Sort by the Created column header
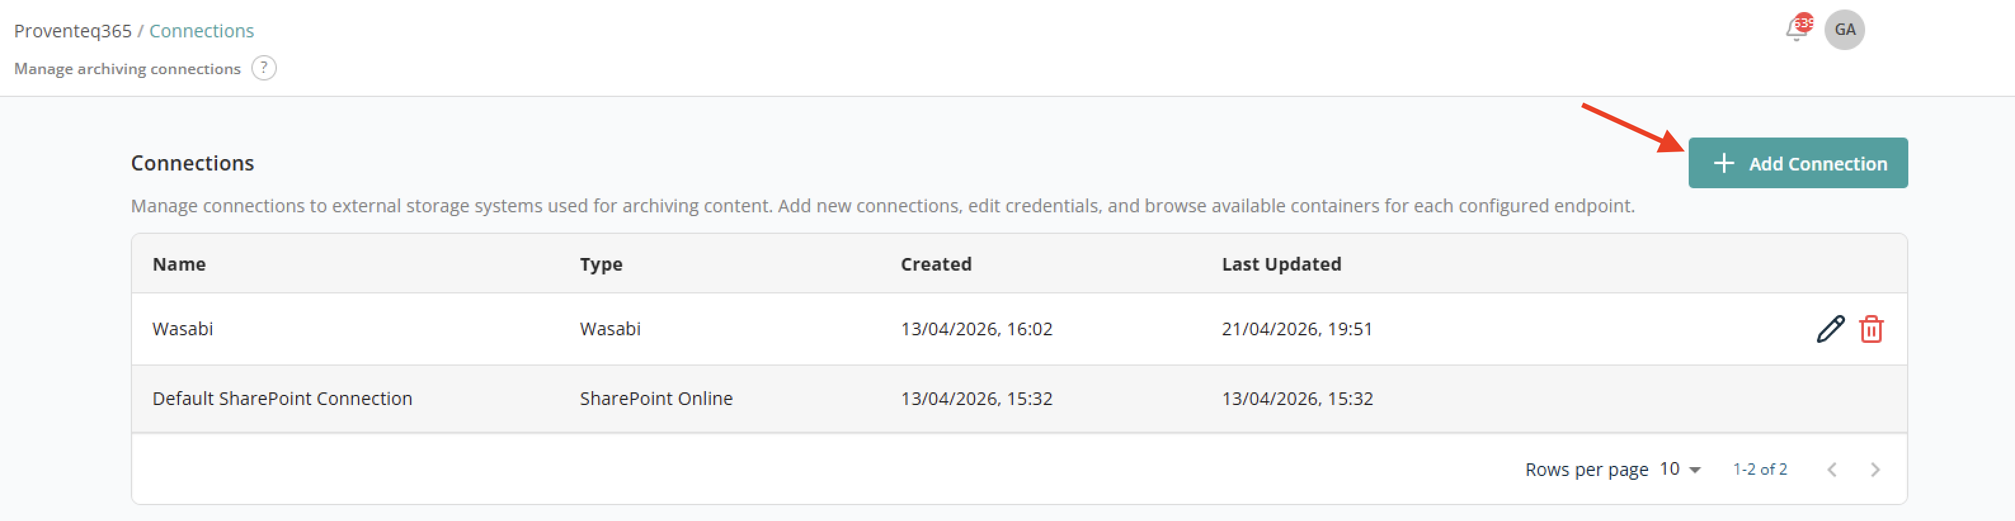The height and width of the screenshot is (521, 2015). click(936, 264)
